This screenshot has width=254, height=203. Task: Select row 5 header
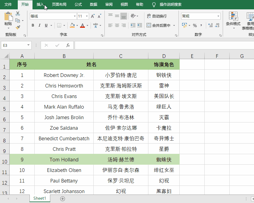5,107
